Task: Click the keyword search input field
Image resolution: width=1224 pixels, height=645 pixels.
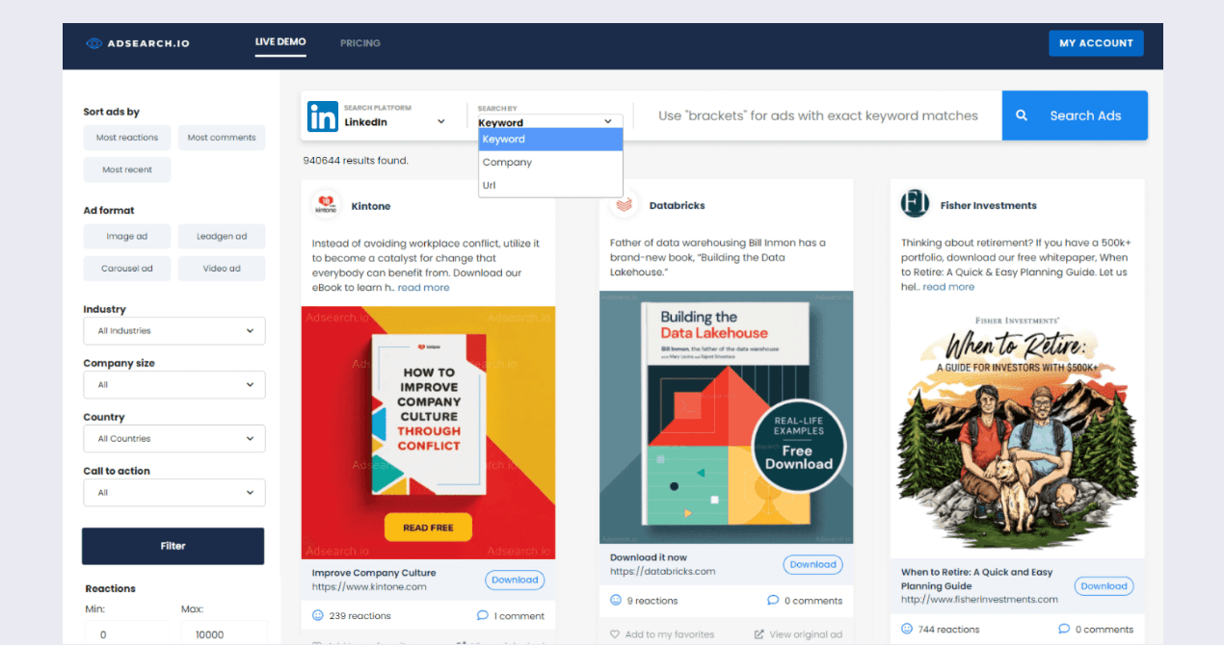Action: [x=818, y=116]
